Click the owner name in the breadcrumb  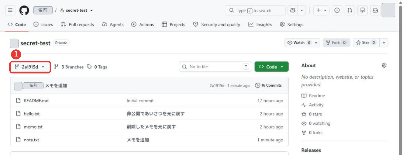[43, 10]
